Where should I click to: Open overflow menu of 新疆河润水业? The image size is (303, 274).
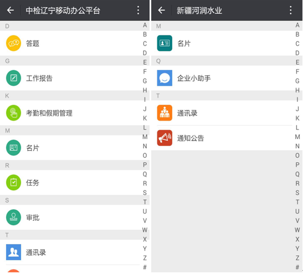click(x=290, y=10)
